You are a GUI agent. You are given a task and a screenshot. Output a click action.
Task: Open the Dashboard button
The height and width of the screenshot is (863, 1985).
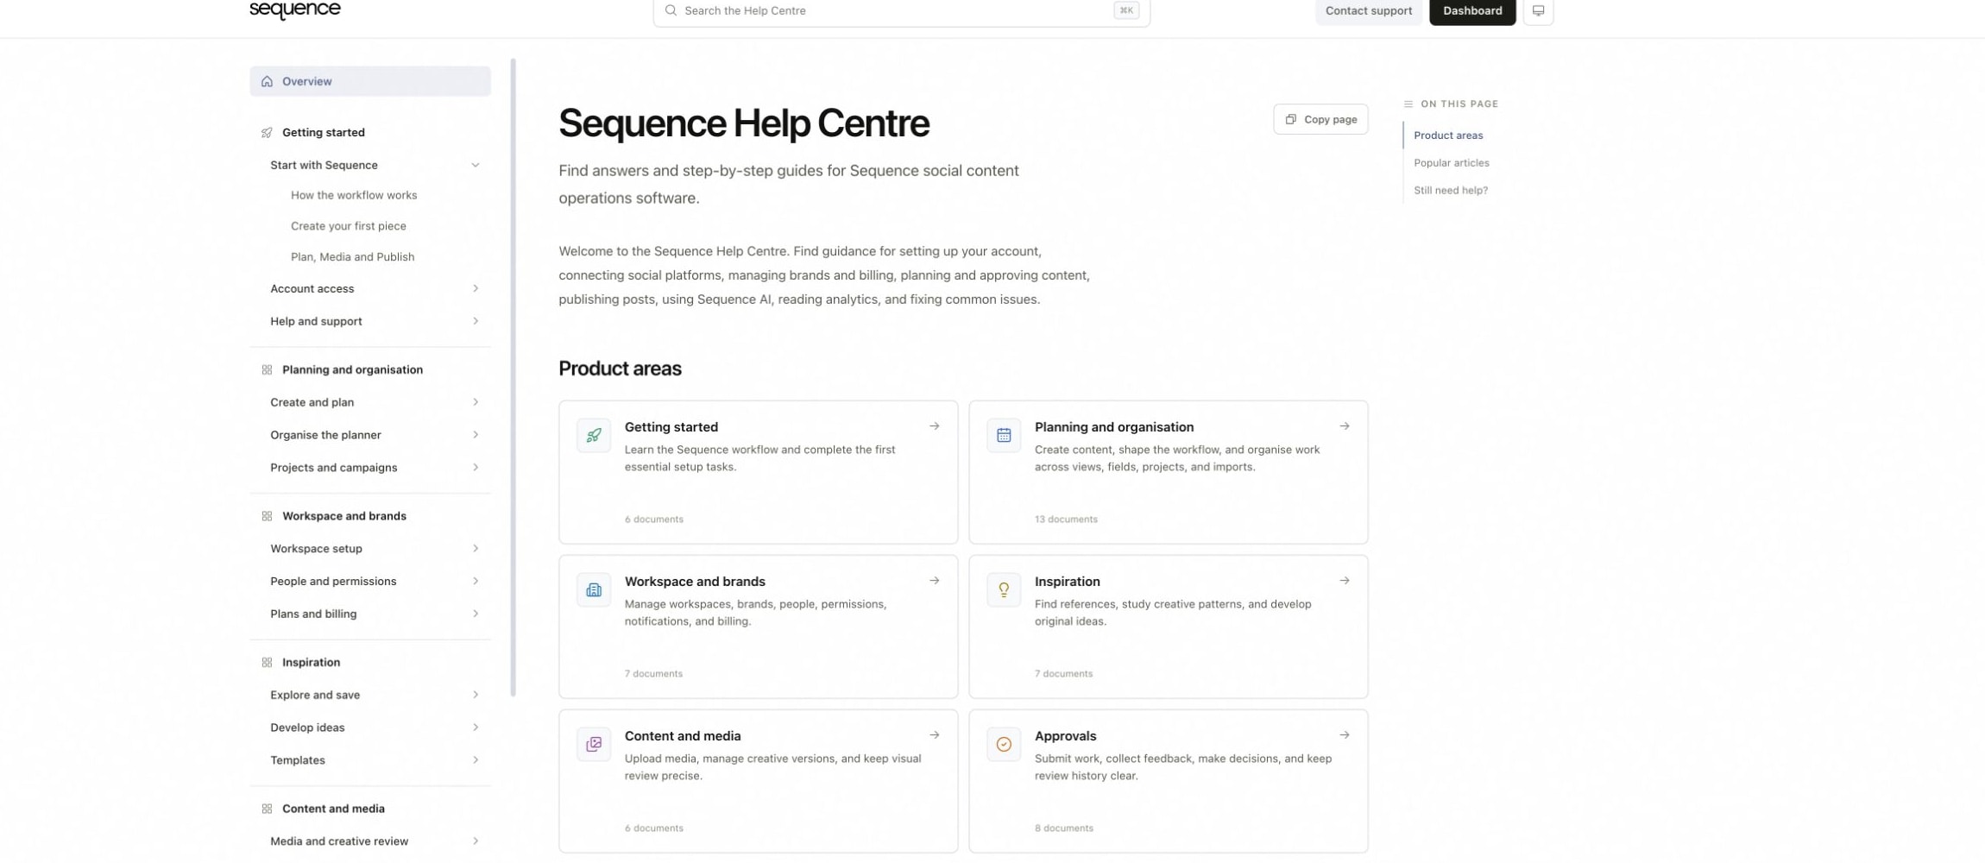coord(1472,11)
